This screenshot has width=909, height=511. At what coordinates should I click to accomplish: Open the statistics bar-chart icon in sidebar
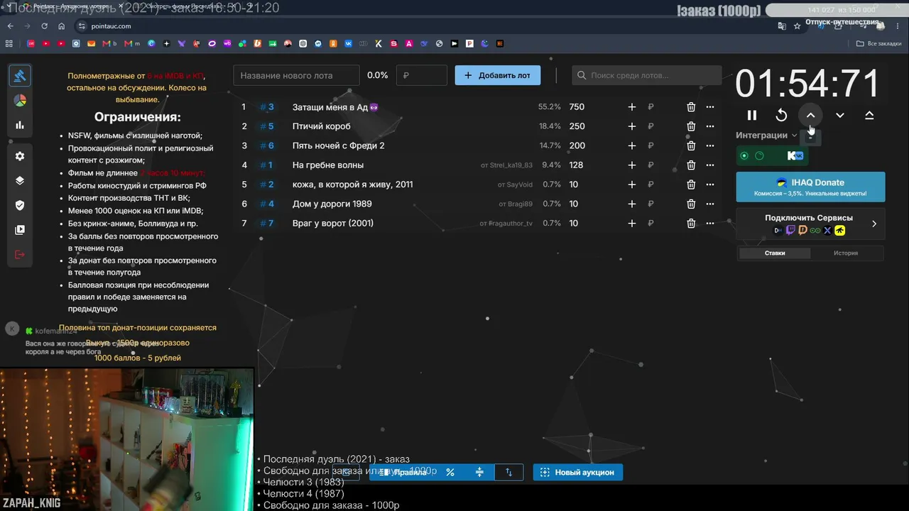point(20,125)
